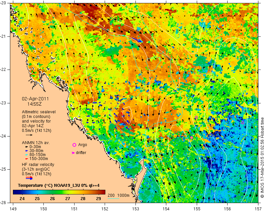Click the longitude axis label '150'

43,209
